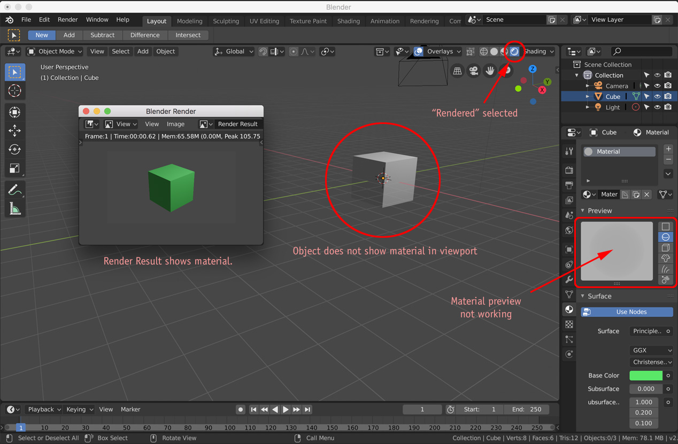Click the Subtract selection mode button
The image size is (678, 444).
[x=102, y=35]
